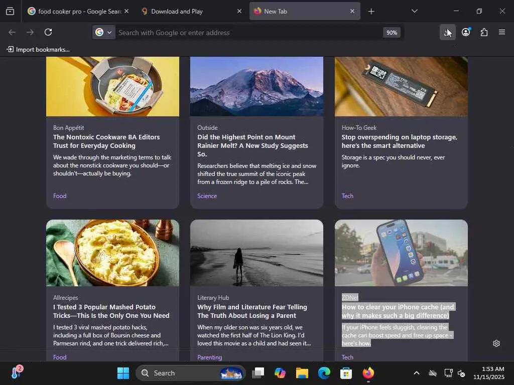
Task: Click the beach silhouette thumbnail
Action: (256, 253)
